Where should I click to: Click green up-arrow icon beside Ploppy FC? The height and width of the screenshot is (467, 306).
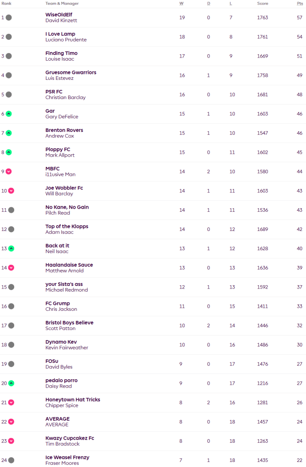tap(9, 152)
